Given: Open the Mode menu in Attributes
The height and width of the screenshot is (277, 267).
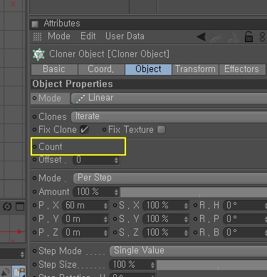Looking at the screenshot, I should pos(59,36).
